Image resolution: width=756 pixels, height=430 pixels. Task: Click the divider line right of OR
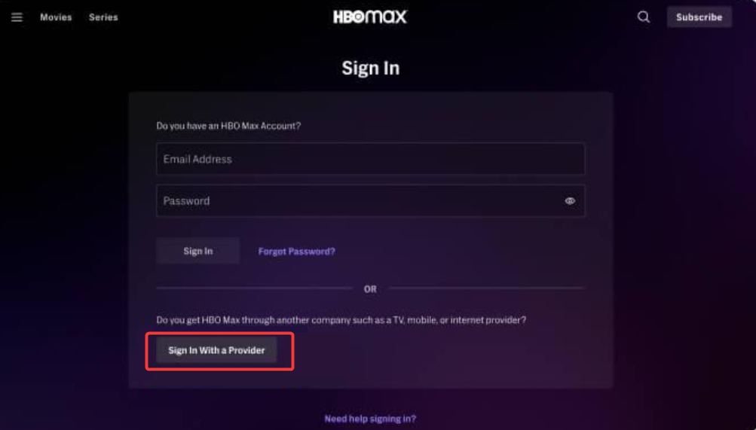click(x=487, y=288)
